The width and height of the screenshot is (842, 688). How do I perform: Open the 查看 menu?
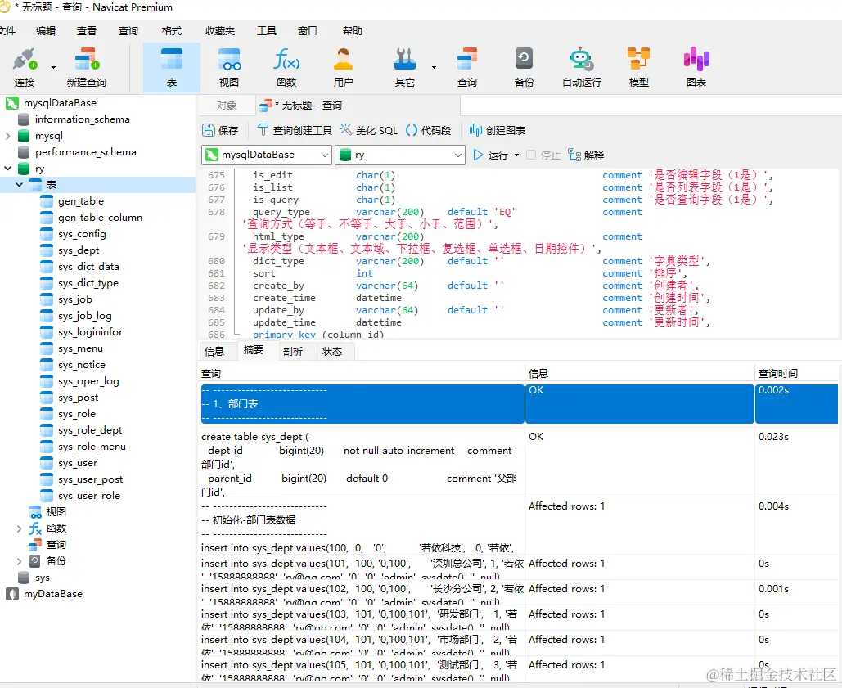(87, 30)
